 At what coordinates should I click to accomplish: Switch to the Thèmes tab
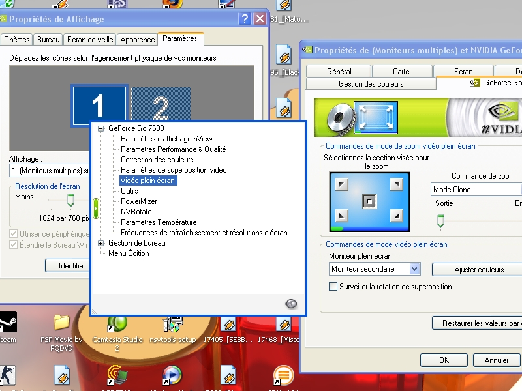(17, 40)
